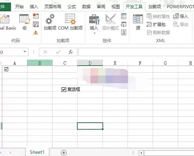Viewport: 194px width, 156px height.
Task: Select column D header
Action: click(x=90, y=63)
